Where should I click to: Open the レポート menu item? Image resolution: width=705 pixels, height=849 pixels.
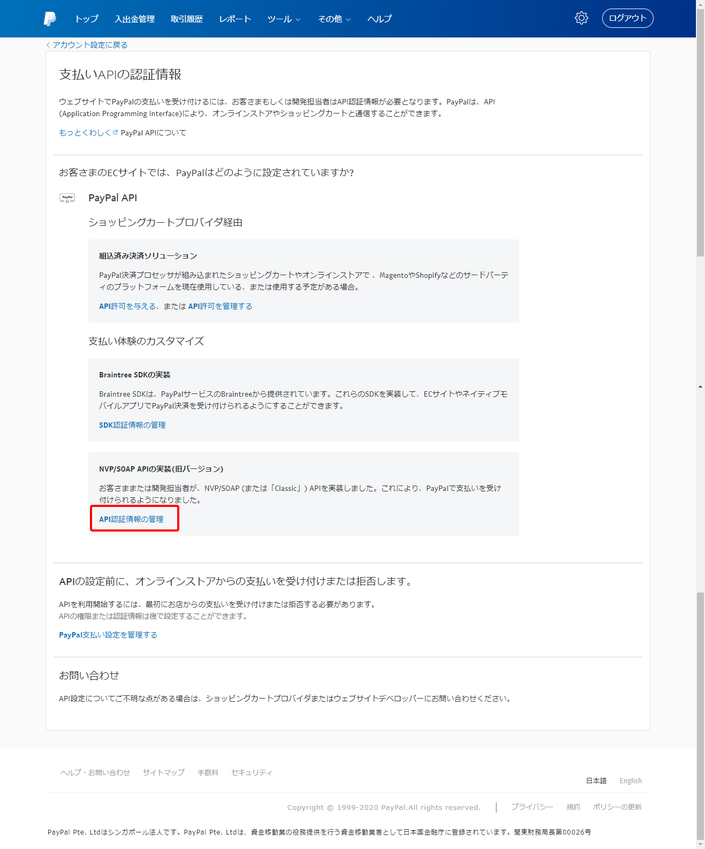(x=235, y=19)
